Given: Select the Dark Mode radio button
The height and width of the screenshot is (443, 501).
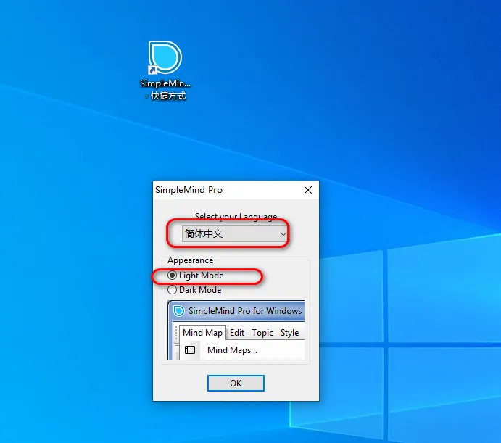Looking at the screenshot, I should click(x=172, y=289).
